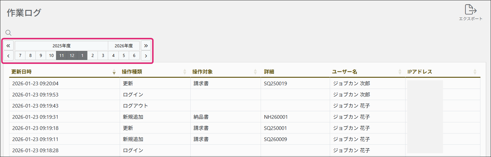
Task: Sort by 操作種類 column sort arrows
Action: coord(184,72)
